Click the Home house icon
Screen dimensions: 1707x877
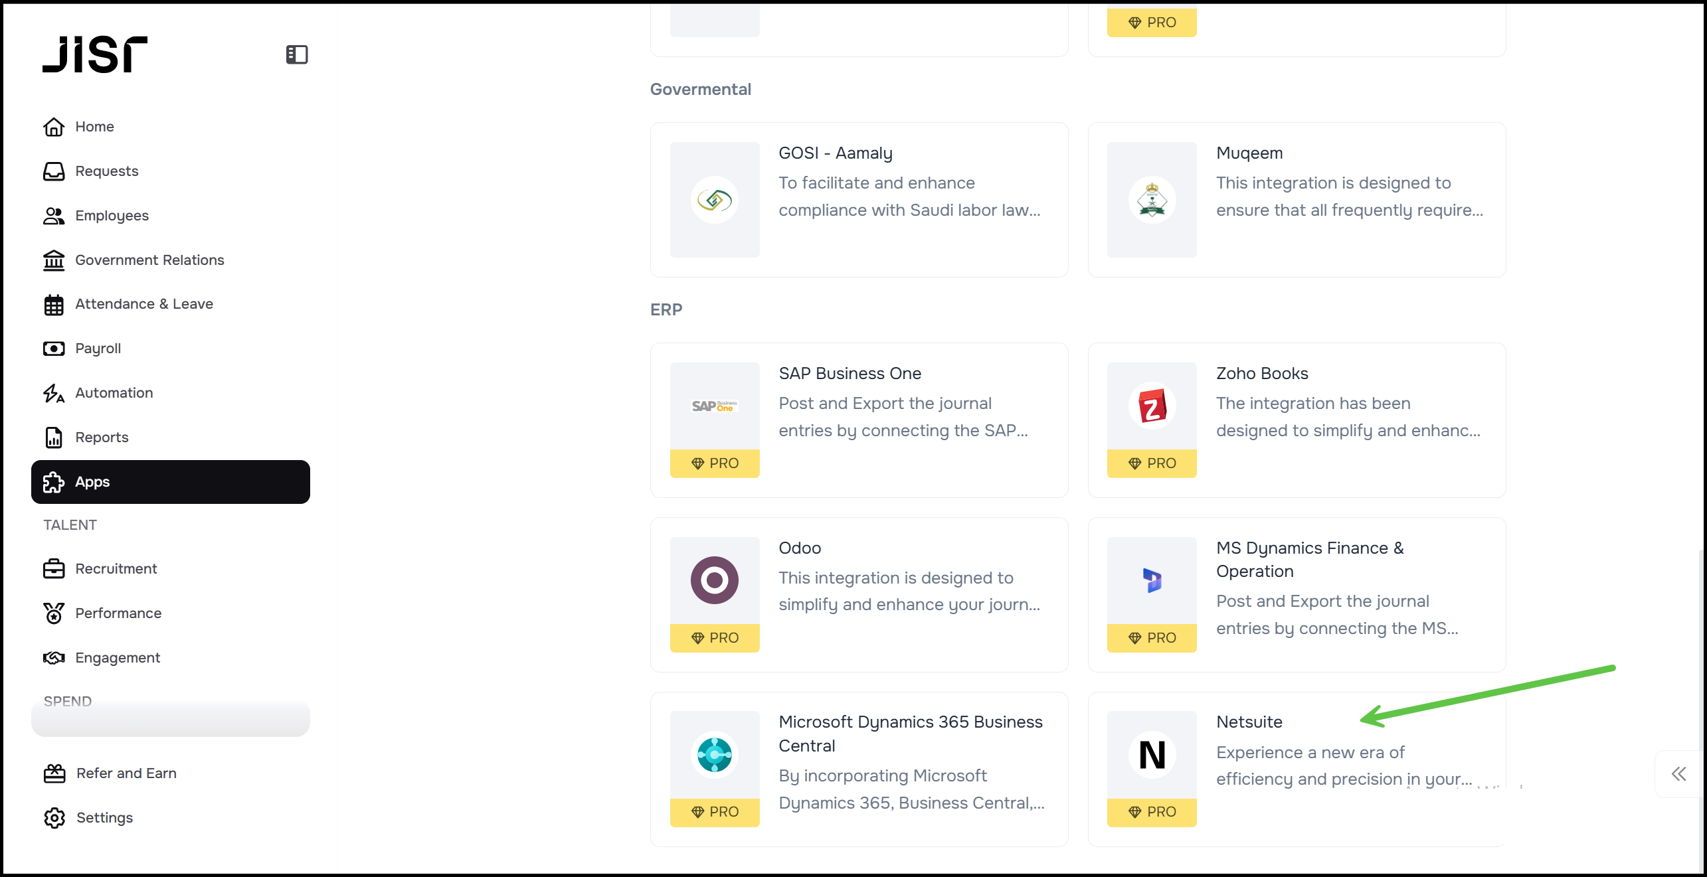[x=54, y=127]
